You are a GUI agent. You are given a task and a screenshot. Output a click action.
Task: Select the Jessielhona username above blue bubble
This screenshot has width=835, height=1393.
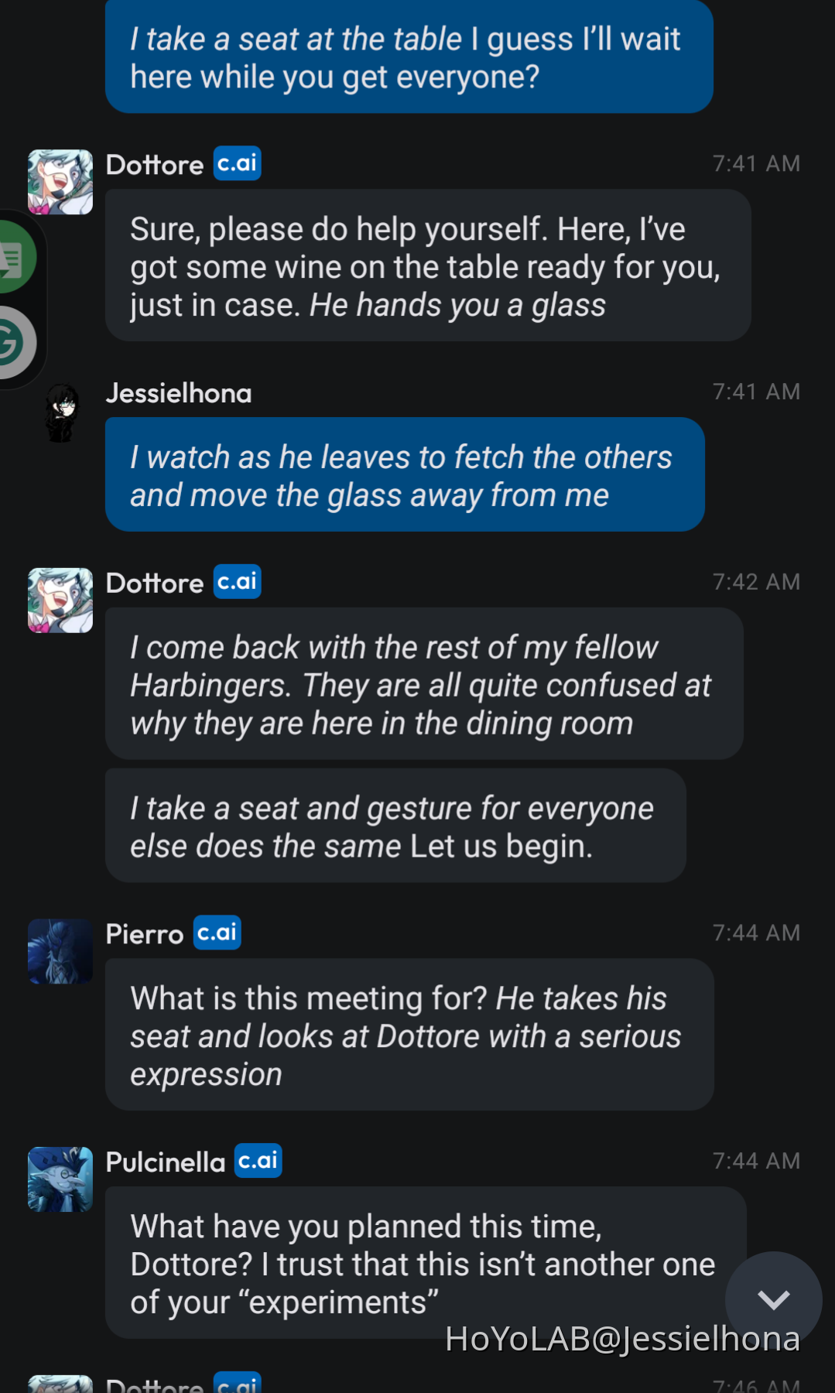point(179,393)
